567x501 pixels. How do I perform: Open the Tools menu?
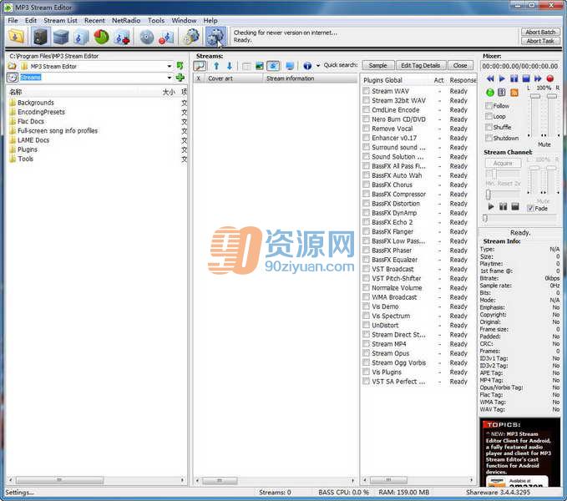point(156,20)
